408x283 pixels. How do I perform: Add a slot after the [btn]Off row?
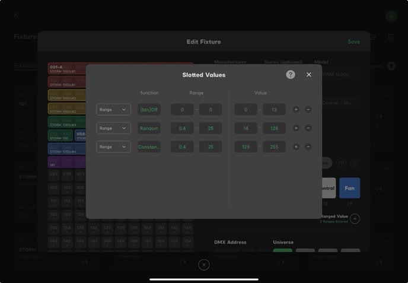[296, 110]
